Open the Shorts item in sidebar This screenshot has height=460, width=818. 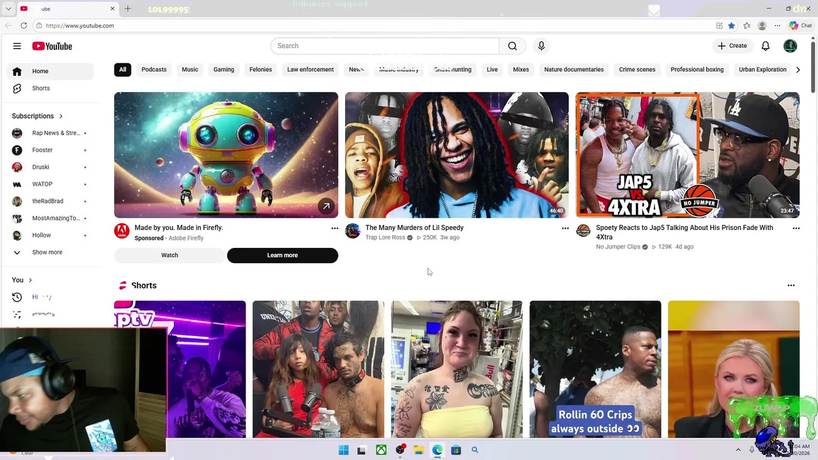pyautogui.click(x=50, y=88)
